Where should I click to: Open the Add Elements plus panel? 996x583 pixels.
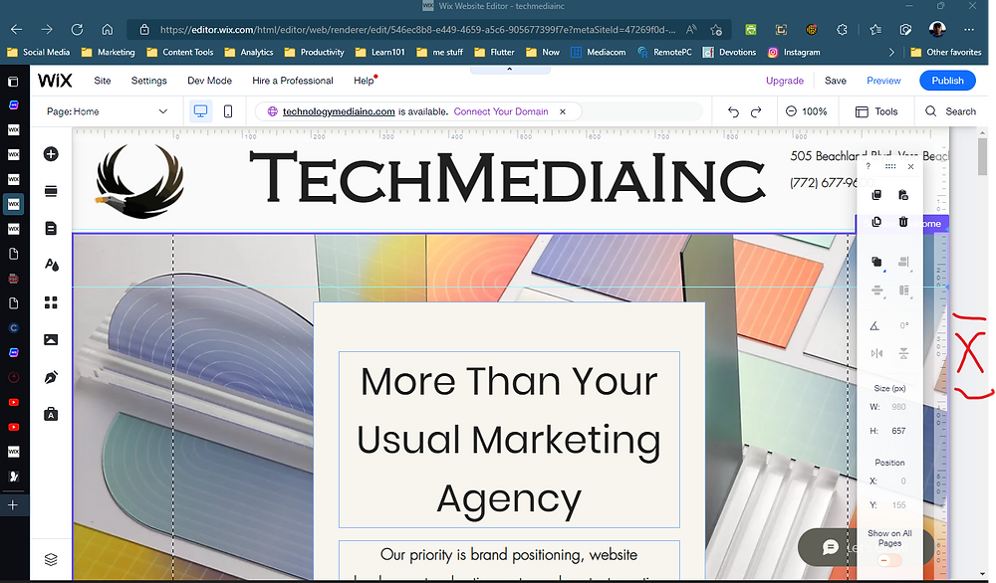click(51, 154)
